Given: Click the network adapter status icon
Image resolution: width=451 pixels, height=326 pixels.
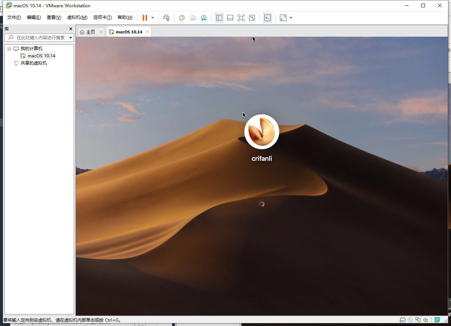Looking at the screenshot, I should point(418,320).
